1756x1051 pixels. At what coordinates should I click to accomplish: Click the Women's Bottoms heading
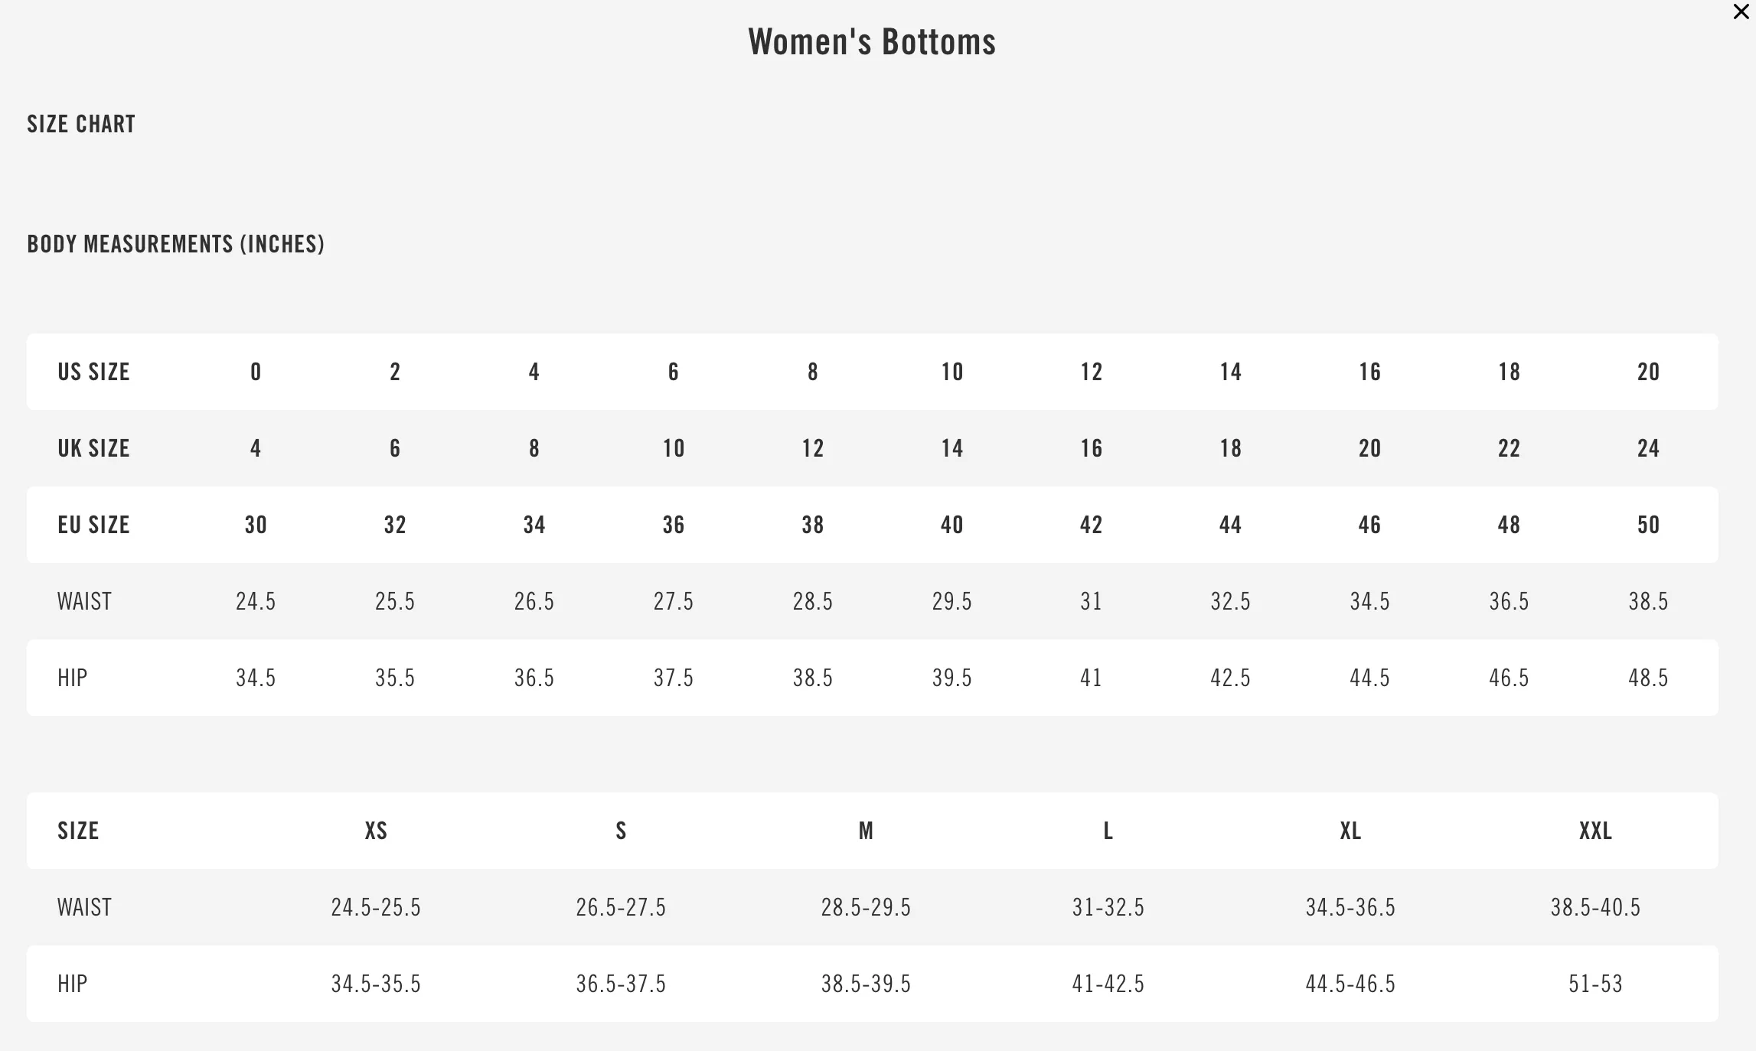click(x=872, y=41)
